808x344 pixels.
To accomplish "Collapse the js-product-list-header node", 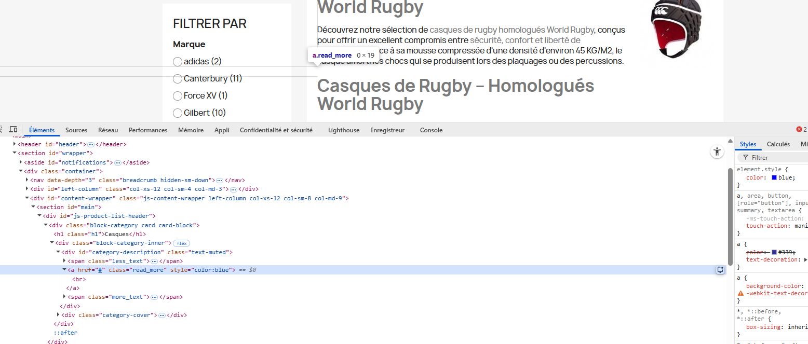I will pyautogui.click(x=39, y=216).
